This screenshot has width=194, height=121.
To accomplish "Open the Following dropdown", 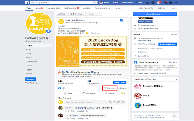I will click(77, 14).
